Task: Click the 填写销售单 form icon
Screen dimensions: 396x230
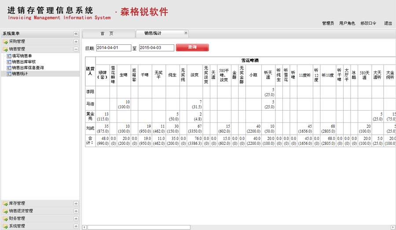Action: (8, 56)
